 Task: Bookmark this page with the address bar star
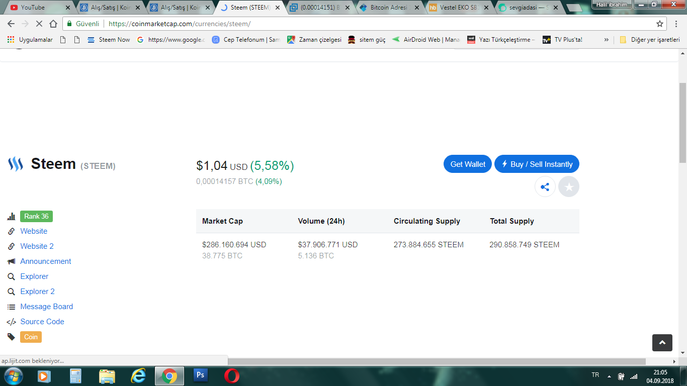(660, 24)
